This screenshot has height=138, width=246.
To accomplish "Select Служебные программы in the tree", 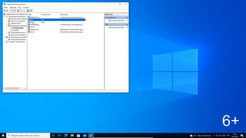I will click(17, 16).
